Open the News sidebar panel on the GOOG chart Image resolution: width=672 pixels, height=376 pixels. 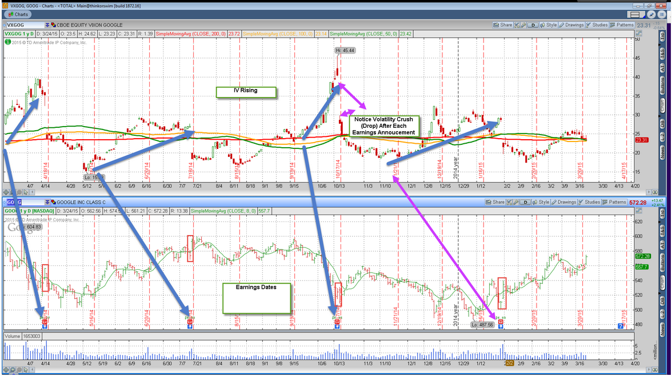[663, 329]
